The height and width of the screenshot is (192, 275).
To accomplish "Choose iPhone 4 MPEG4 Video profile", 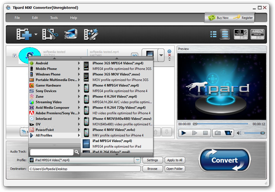I will (x=117, y=88).
